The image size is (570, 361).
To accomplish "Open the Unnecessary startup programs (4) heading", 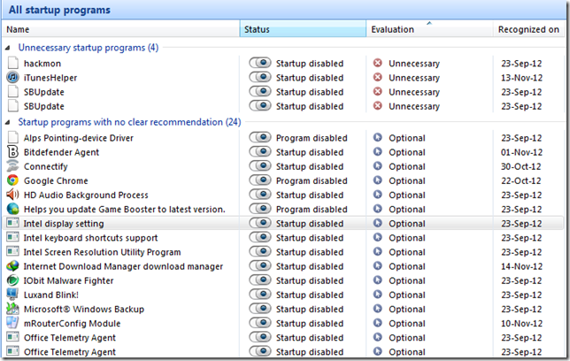I will tap(89, 48).
